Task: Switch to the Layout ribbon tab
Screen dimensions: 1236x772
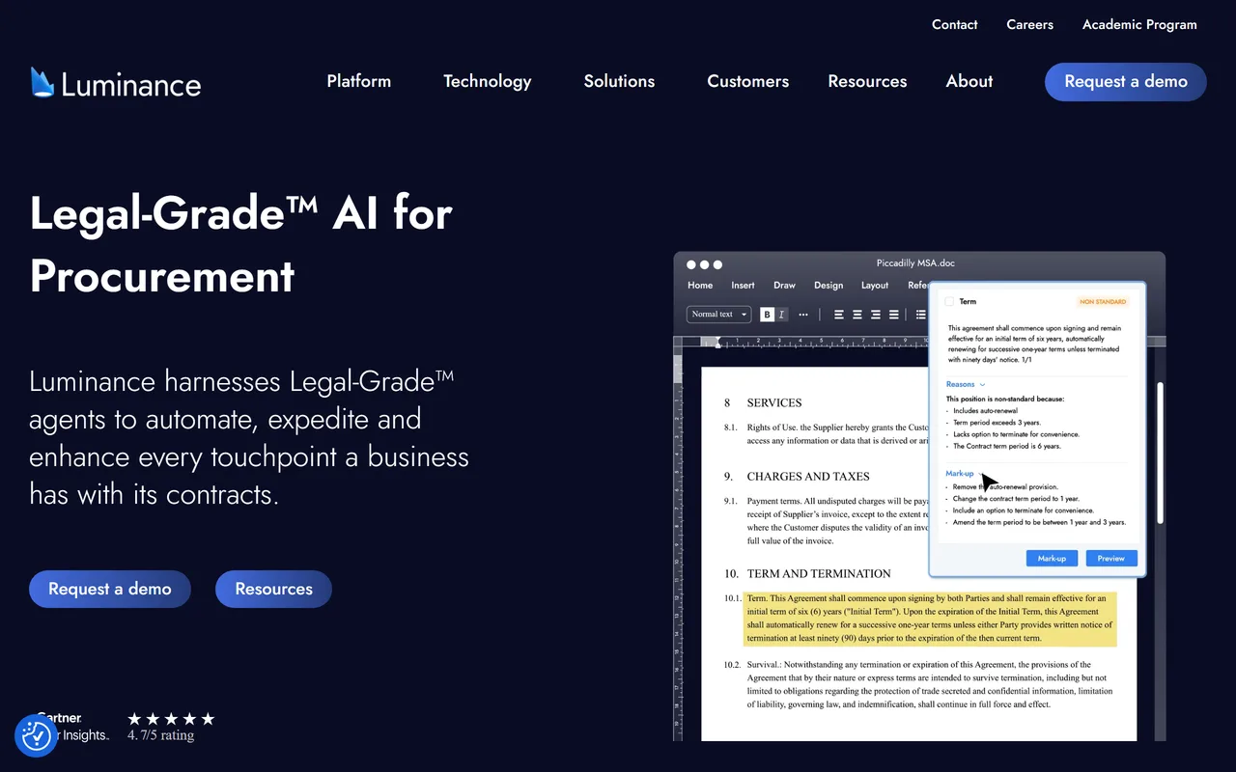Action: pos(875,285)
